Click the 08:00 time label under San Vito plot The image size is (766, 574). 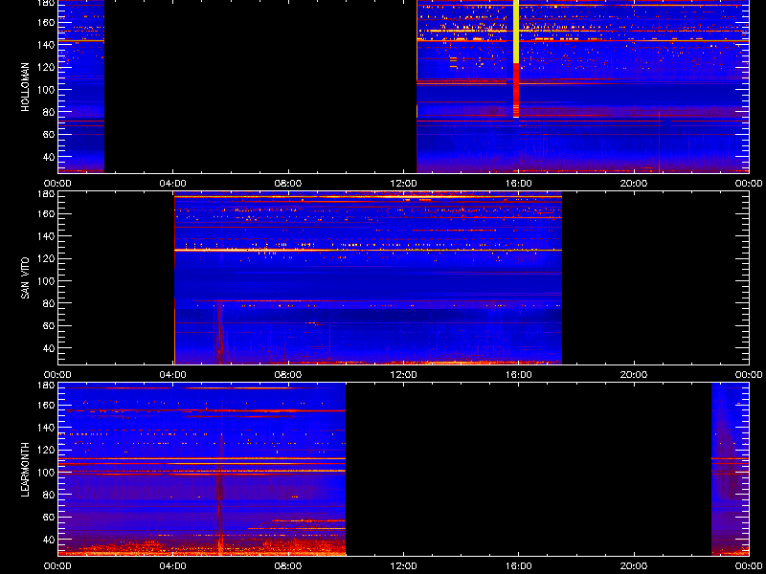[x=288, y=375]
